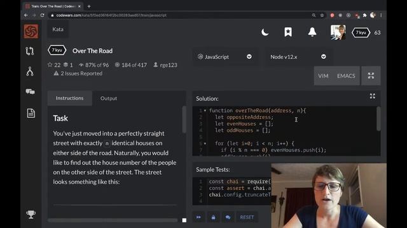This screenshot has width=407, height=228.
Task: Open the Kata menu item
Action: (58, 29)
